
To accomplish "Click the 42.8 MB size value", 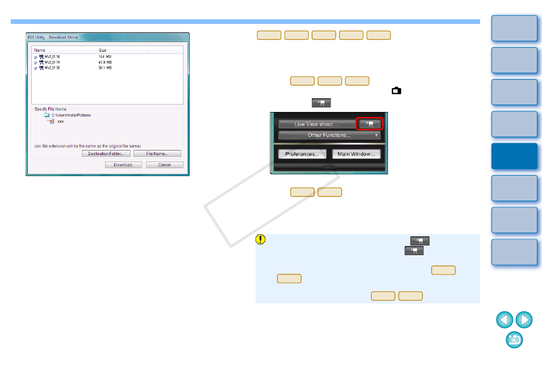I will pos(105,62).
